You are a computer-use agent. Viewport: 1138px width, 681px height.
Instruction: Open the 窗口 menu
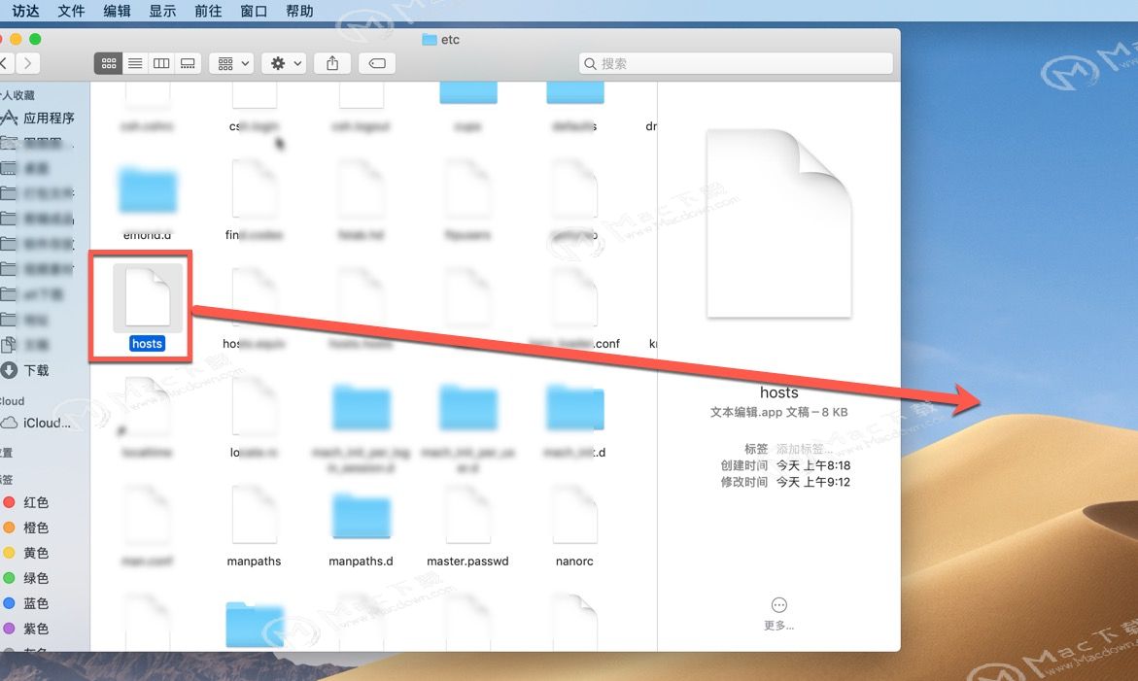[254, 11]
